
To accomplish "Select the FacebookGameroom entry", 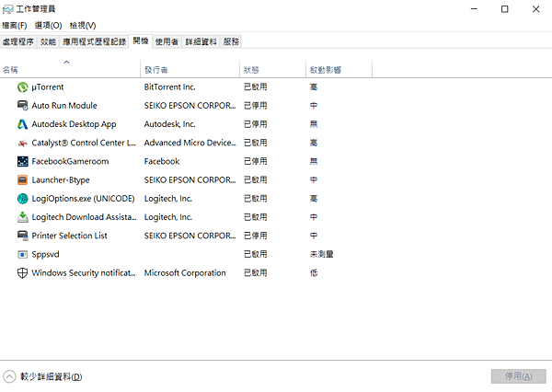I will [x=70, y=161].
